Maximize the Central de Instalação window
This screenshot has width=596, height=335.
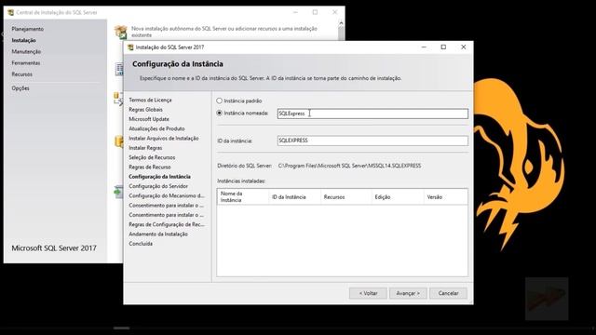click(x=315, y=12)
